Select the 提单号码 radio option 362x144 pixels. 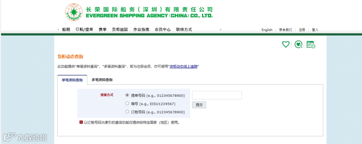point(127,95)
